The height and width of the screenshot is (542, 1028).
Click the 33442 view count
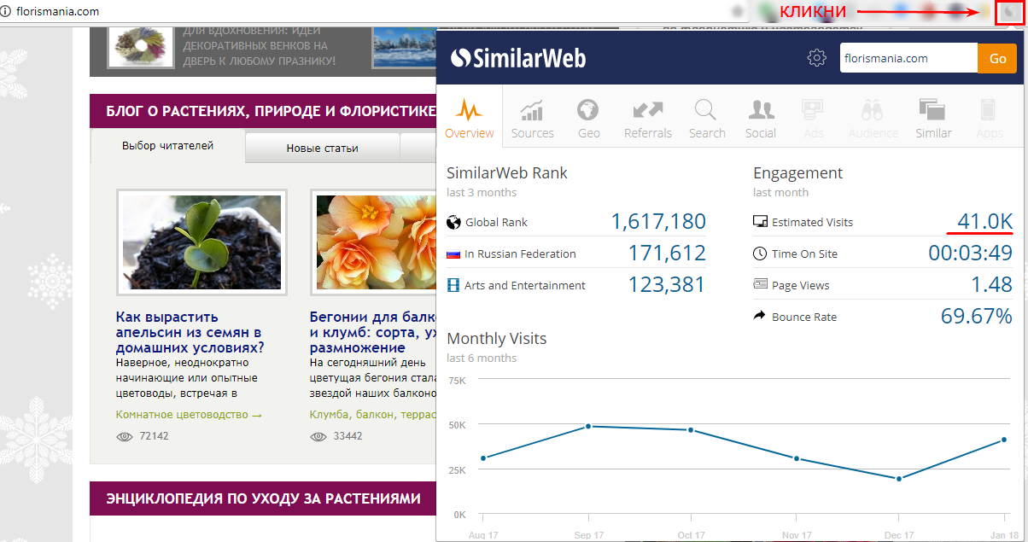coord(348,436)
